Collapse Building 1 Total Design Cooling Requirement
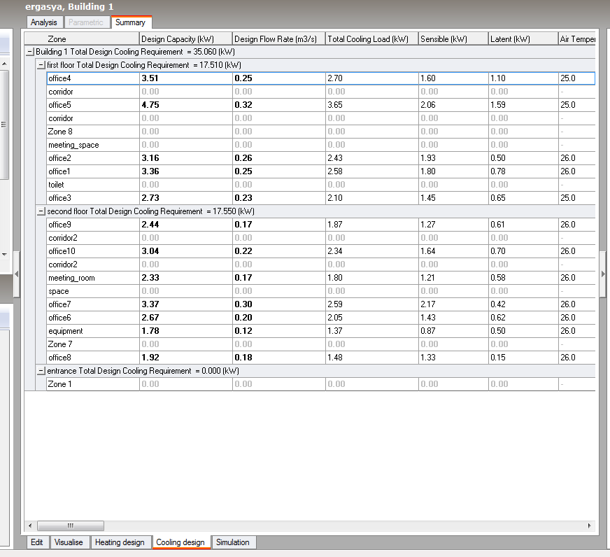610x557 pixels. click(x=29, y=52)
